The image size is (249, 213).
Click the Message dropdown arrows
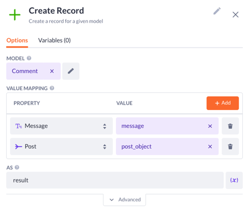(105, 126)
